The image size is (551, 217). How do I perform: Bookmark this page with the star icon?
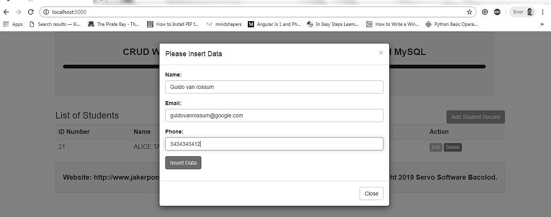(470, 12)
